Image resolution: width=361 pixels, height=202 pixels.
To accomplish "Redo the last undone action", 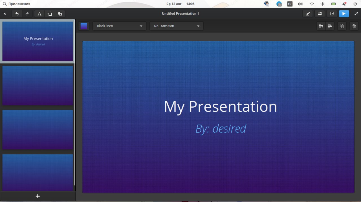I will coord(27,13).
